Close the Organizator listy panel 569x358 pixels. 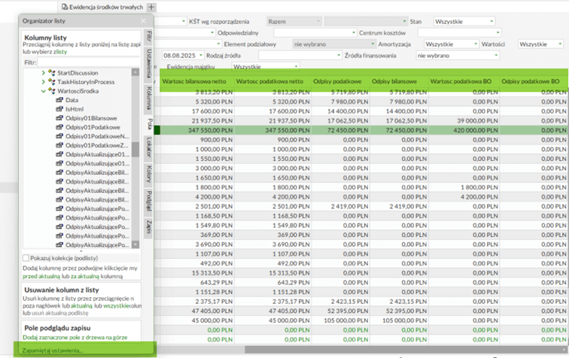pyautogui.click(x=144, y=22)
